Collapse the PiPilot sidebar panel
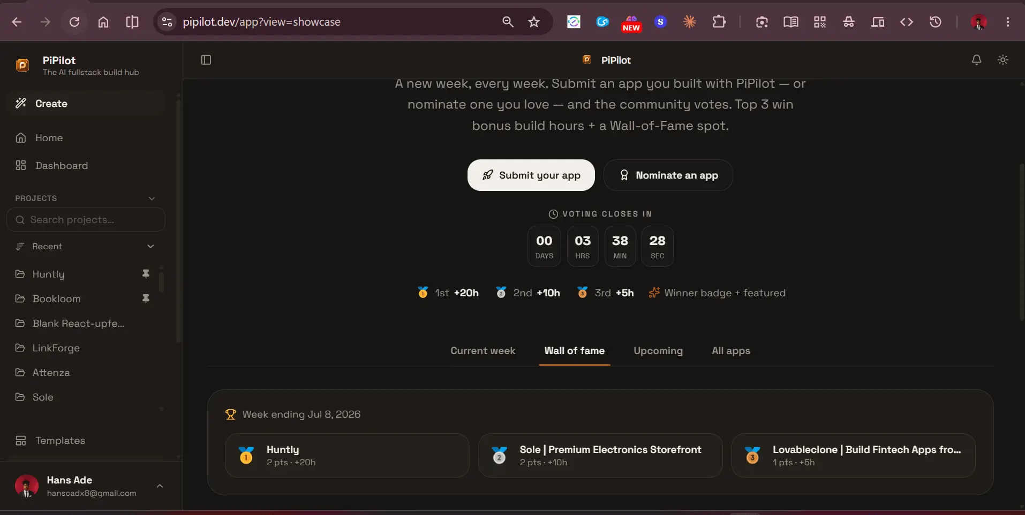Viewport: 1025px width, 515px height. (x=206, y=60)
